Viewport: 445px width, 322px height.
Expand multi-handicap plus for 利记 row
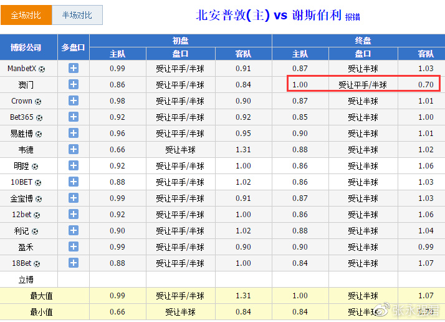(74, 230)
